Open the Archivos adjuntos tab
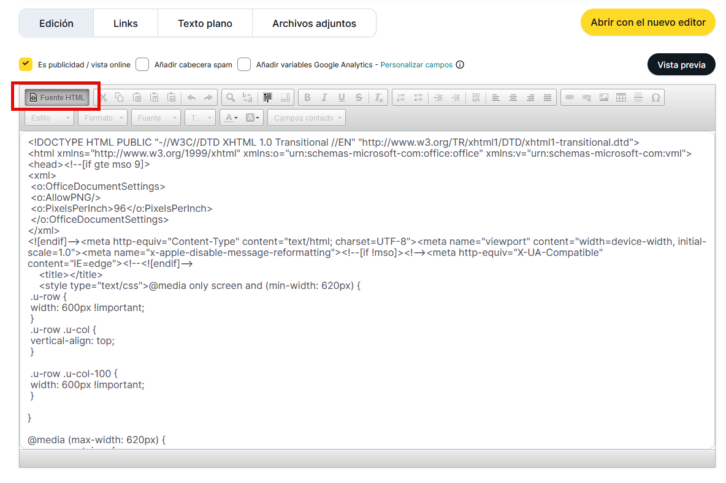This screenshot has width=726, height=483. click(x=314, y=23)
